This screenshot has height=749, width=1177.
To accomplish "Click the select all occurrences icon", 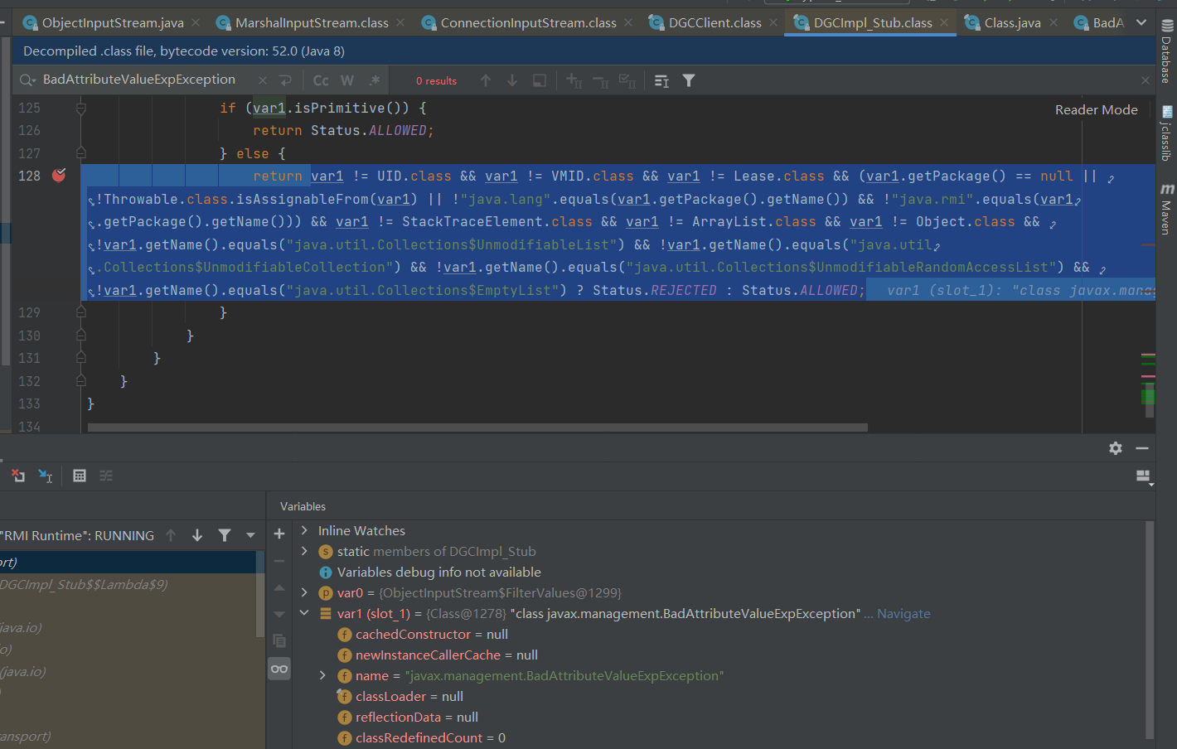I will point(627,80).
